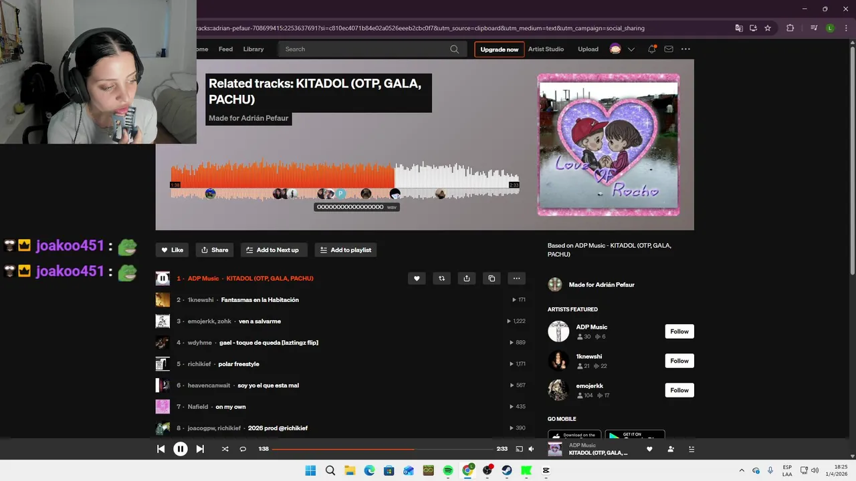Viewport: 856px width, 481px height.
Task: Open the Upload page
Action: 588,49
